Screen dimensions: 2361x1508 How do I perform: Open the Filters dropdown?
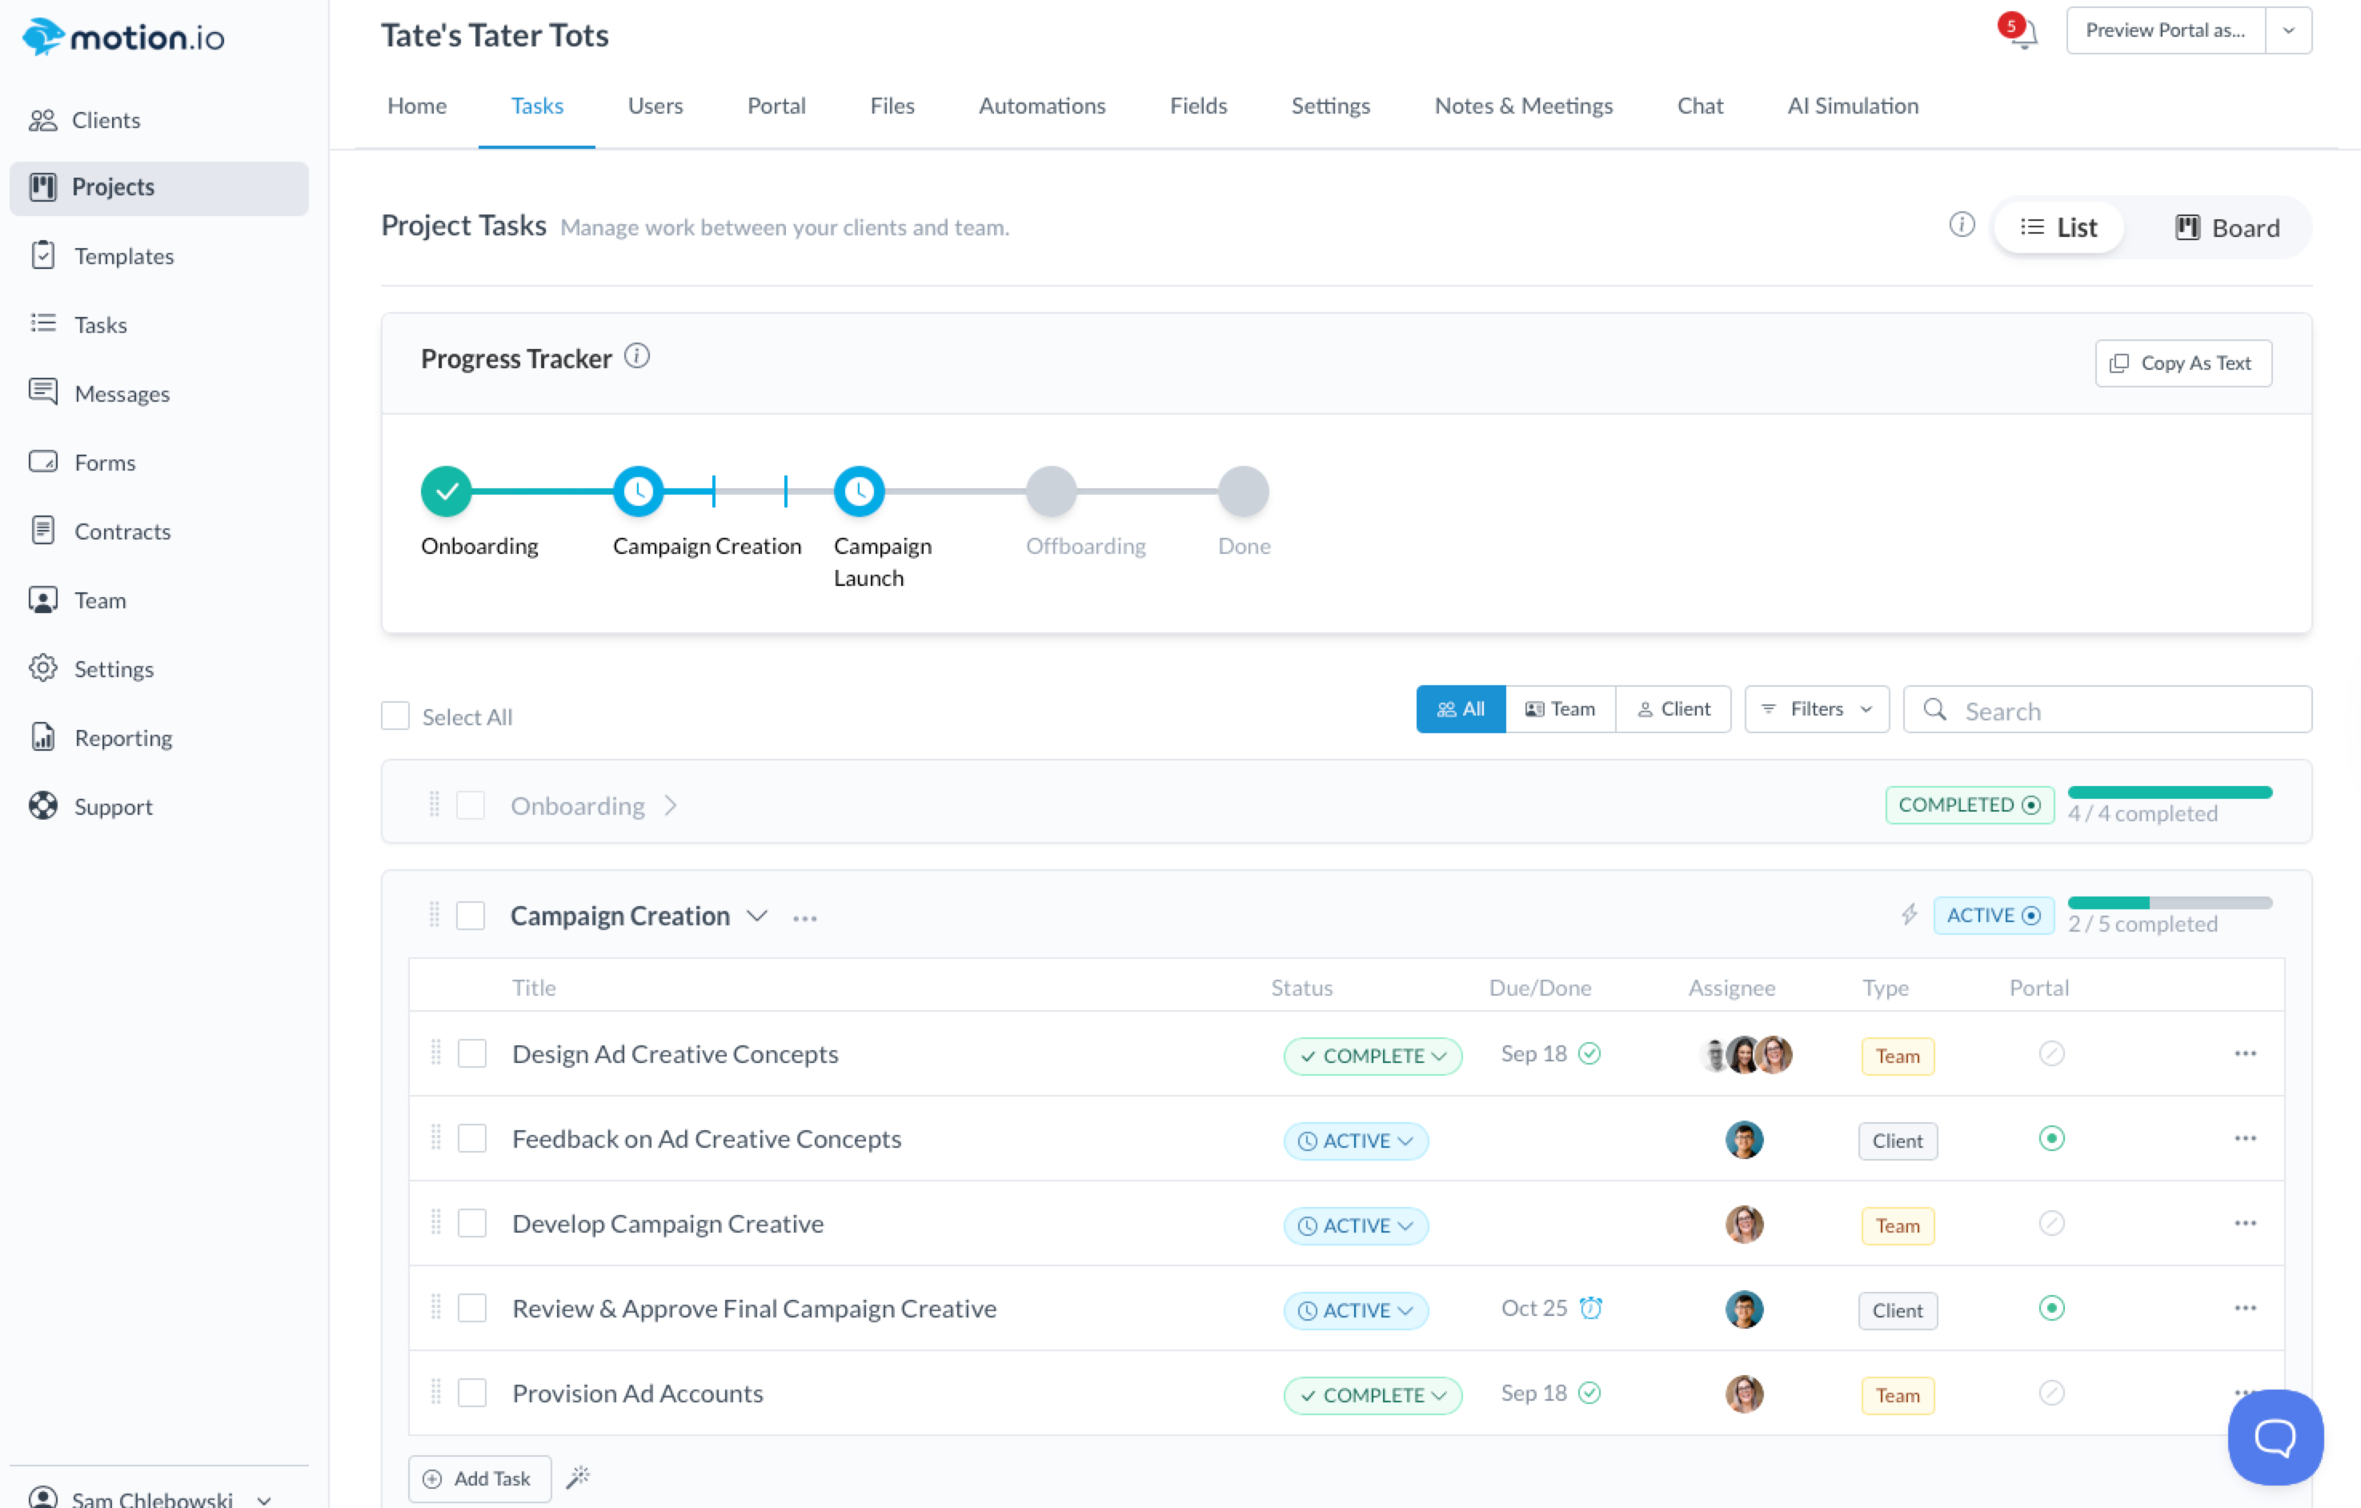[1816, 709]
